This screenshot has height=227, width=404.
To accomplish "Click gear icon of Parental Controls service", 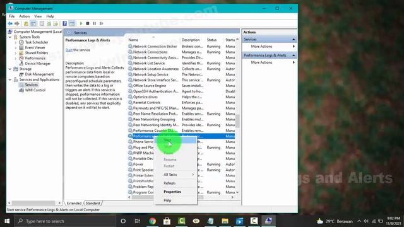I will tap(131, 102).
